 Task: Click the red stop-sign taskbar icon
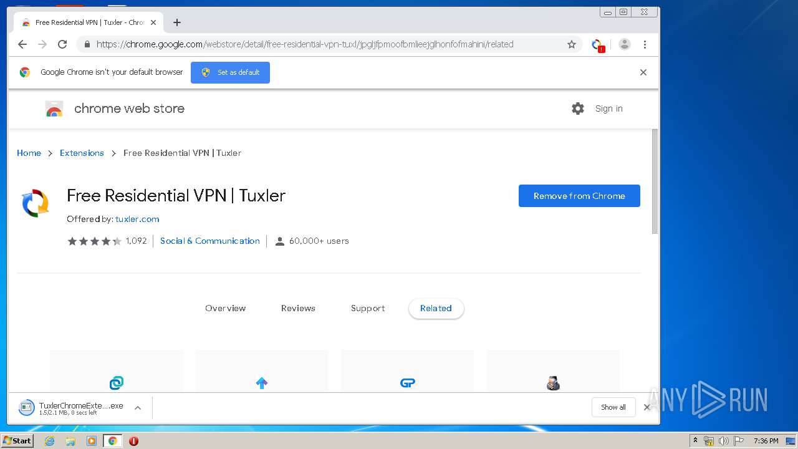[x=133, y=441]
